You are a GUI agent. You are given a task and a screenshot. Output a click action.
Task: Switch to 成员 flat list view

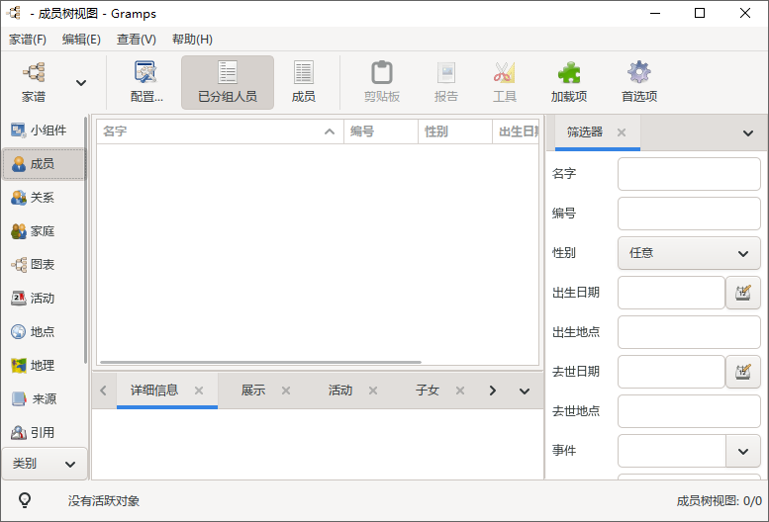tap(304, 82)
